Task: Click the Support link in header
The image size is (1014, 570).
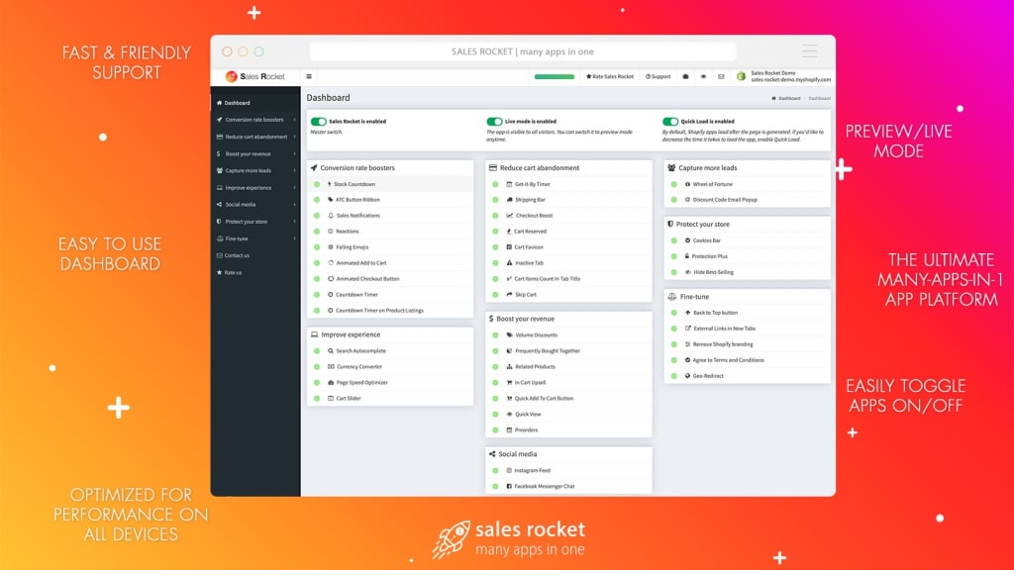Action: pos(658,76)
